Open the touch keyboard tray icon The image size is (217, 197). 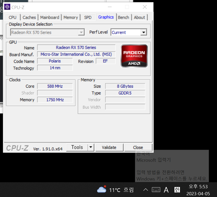point(156,189)
